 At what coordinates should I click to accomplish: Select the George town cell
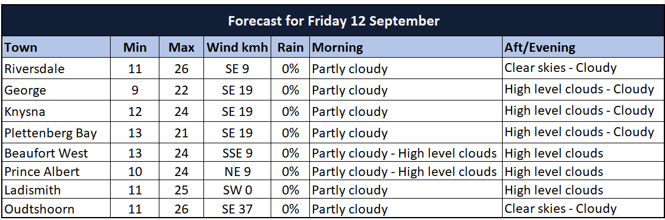pyautogui.click(x=55, y=90)
